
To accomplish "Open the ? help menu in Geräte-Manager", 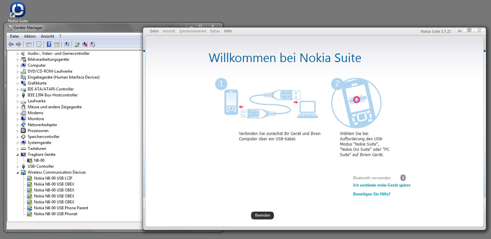I will (60, 36).
